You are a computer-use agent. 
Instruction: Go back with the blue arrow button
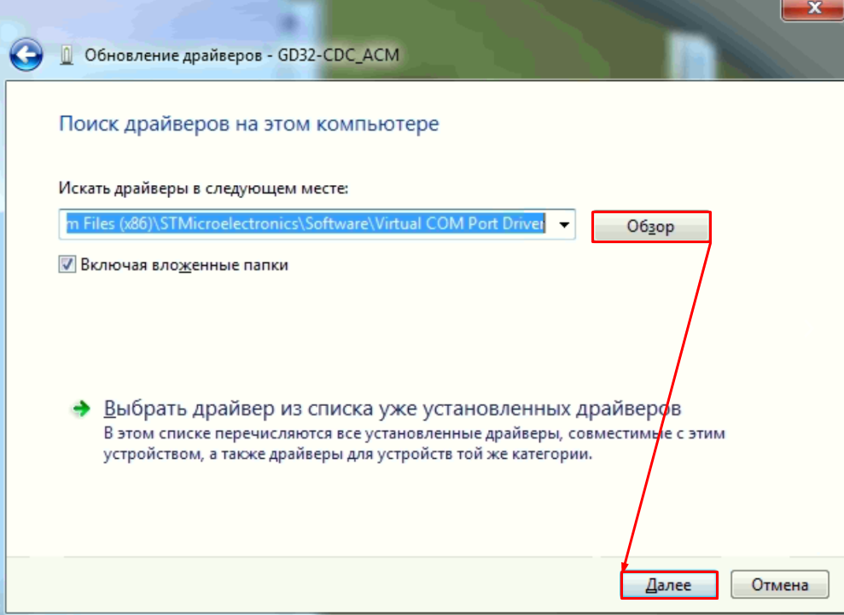click(26, 55)
